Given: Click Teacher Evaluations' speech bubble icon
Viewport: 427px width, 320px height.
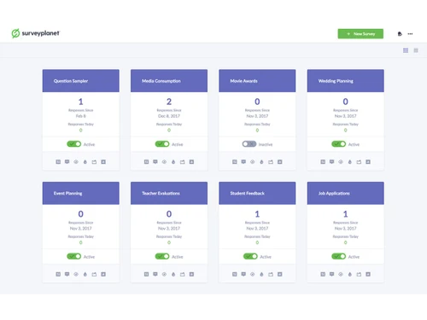Looking at the screenshot, I should [155, 274].
